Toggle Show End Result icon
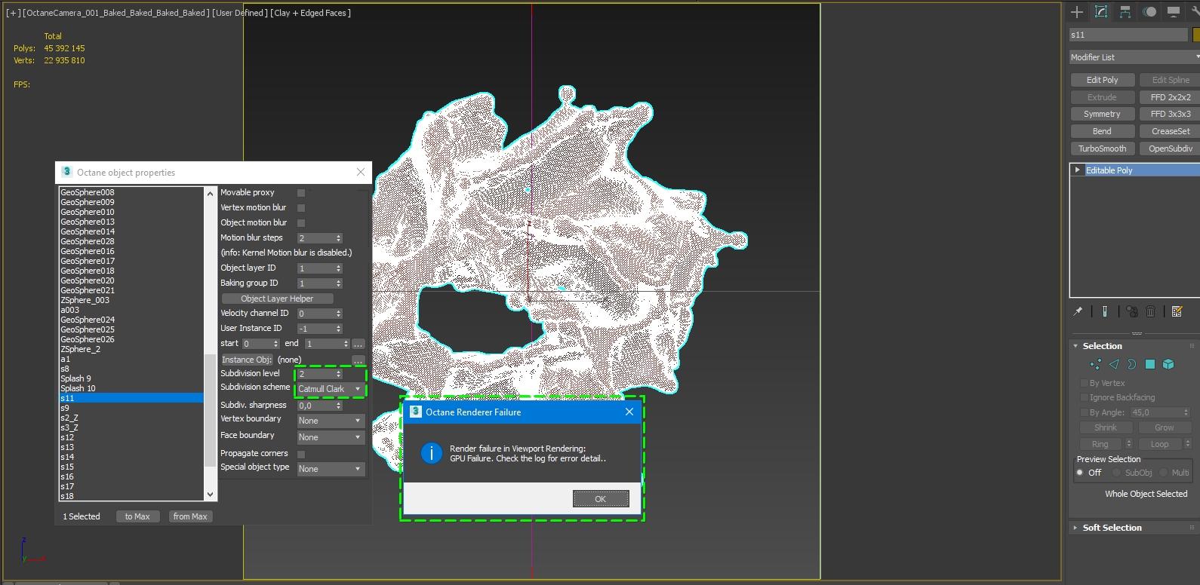 [1105, 311]
